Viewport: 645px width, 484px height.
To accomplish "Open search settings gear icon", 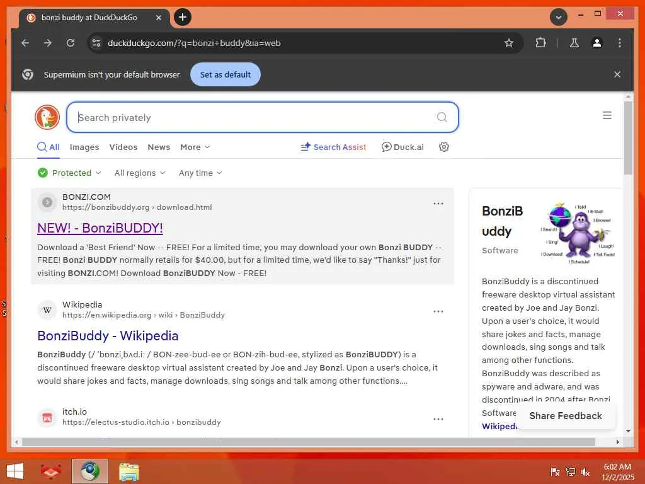I will 444,147.
